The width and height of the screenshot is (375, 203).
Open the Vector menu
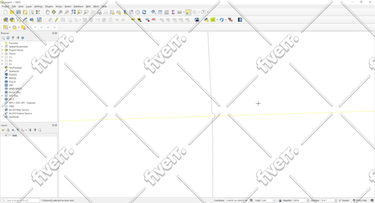point(59,7)
